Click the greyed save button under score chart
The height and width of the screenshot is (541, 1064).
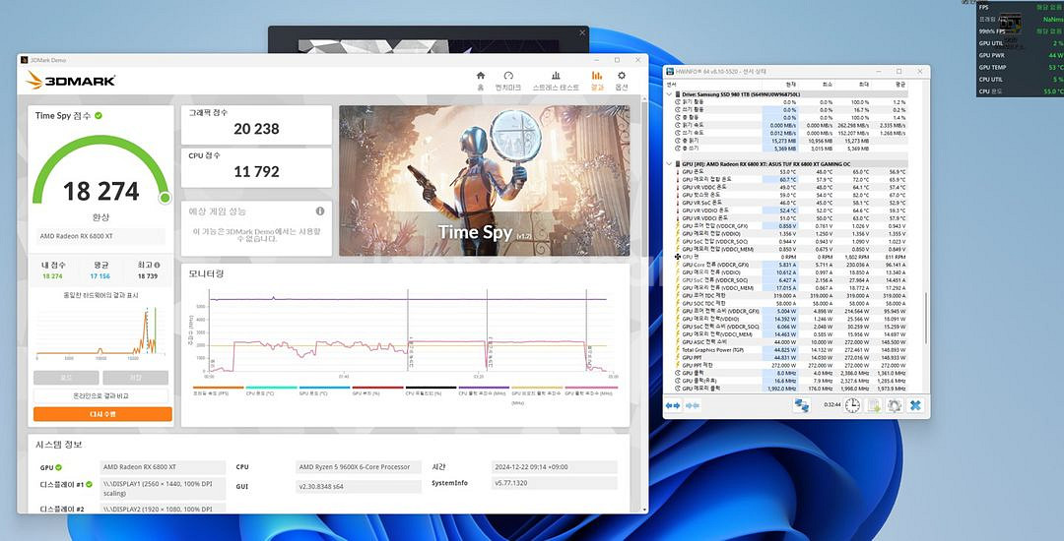tap(136, 378)
